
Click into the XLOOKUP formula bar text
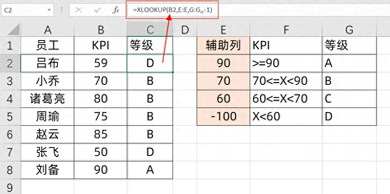point(172,10)
